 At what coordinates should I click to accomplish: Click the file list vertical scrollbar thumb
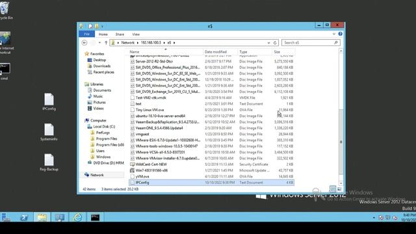341,142
